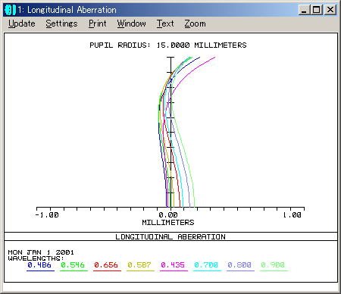Click the PUPIL RADIUS: 15.0000 MILLIMETERS heading
Viewport: 341px width, 294px height.
168,45
